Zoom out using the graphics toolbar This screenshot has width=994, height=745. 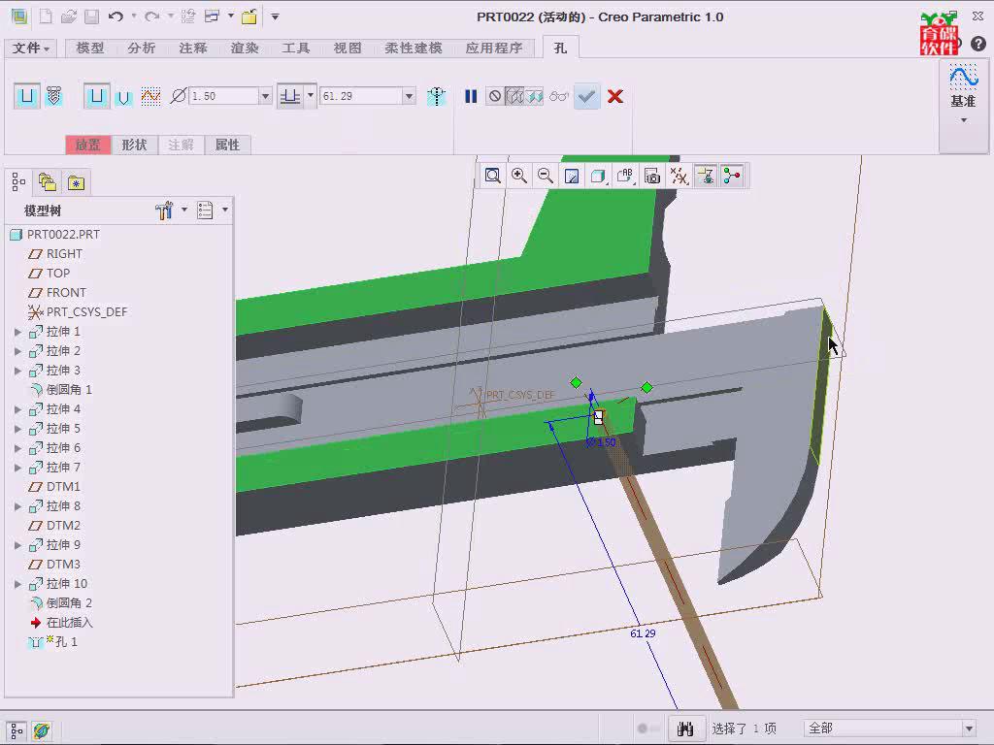546,176
